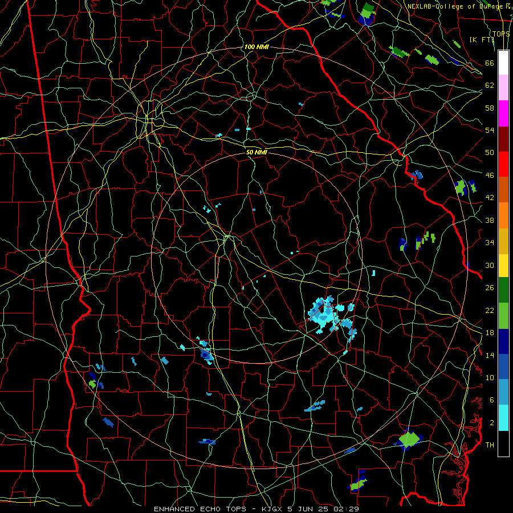Viewport: 513px width, 513px height.
Task: Pick the cyan legend swatch
Action: coord(503,418)
